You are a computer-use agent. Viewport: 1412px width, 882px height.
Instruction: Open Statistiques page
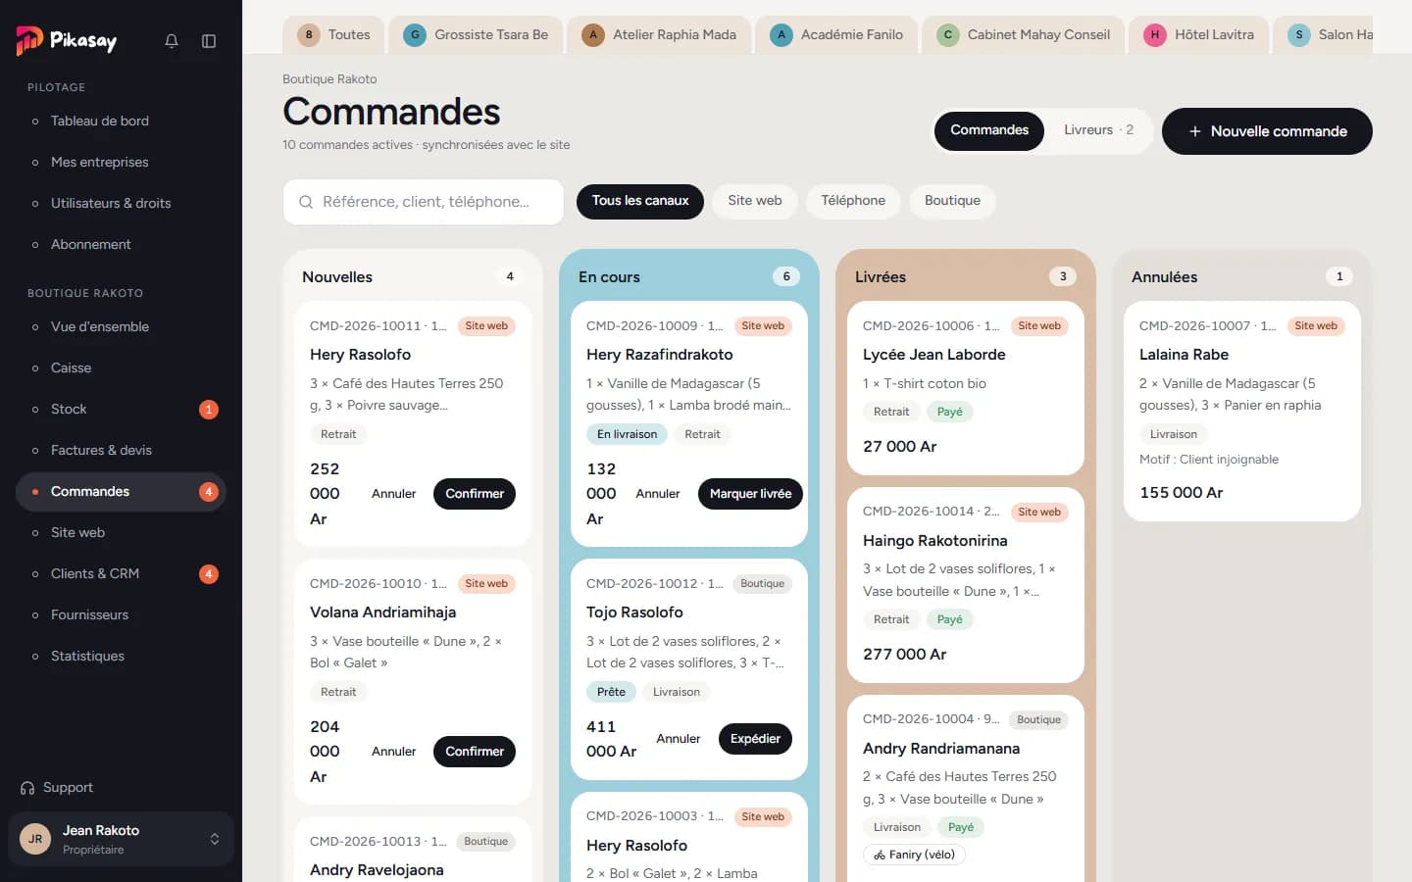coord(121,657)
